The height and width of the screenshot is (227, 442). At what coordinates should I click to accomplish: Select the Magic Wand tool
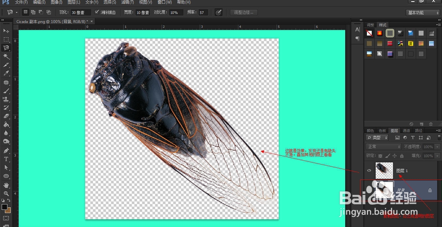[6, 57]
